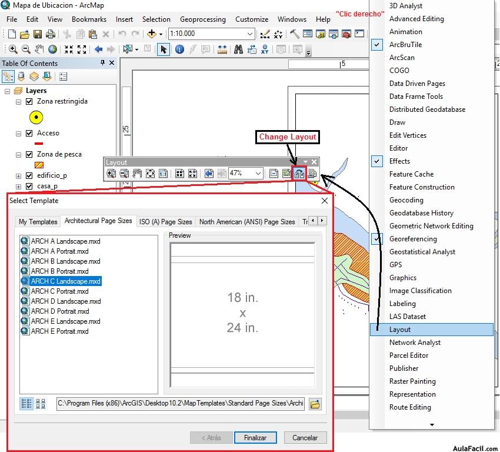Go back to previous extent arrow
The height and width of the screenshot is (452, 500).
99,49
